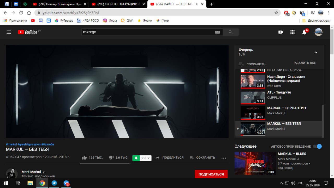Switch the РУС keyboard language indicator
This screenshot has width=334, height=188.
point(300,183)
